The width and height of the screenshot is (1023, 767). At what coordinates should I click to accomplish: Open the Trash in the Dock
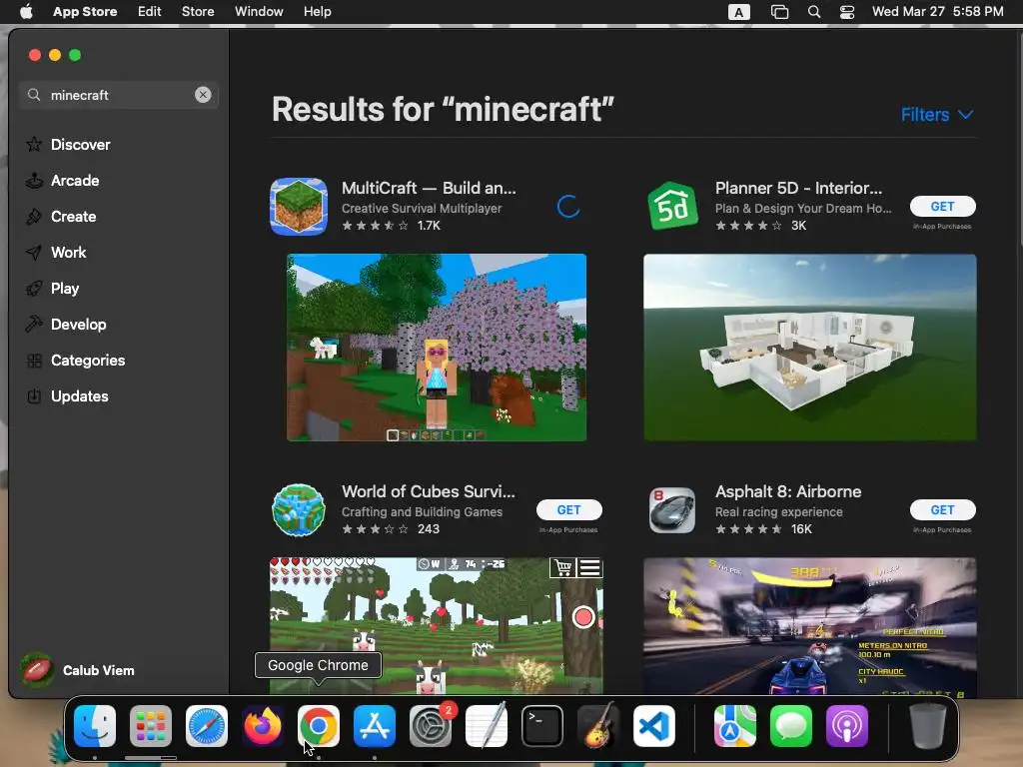(928, 726)
